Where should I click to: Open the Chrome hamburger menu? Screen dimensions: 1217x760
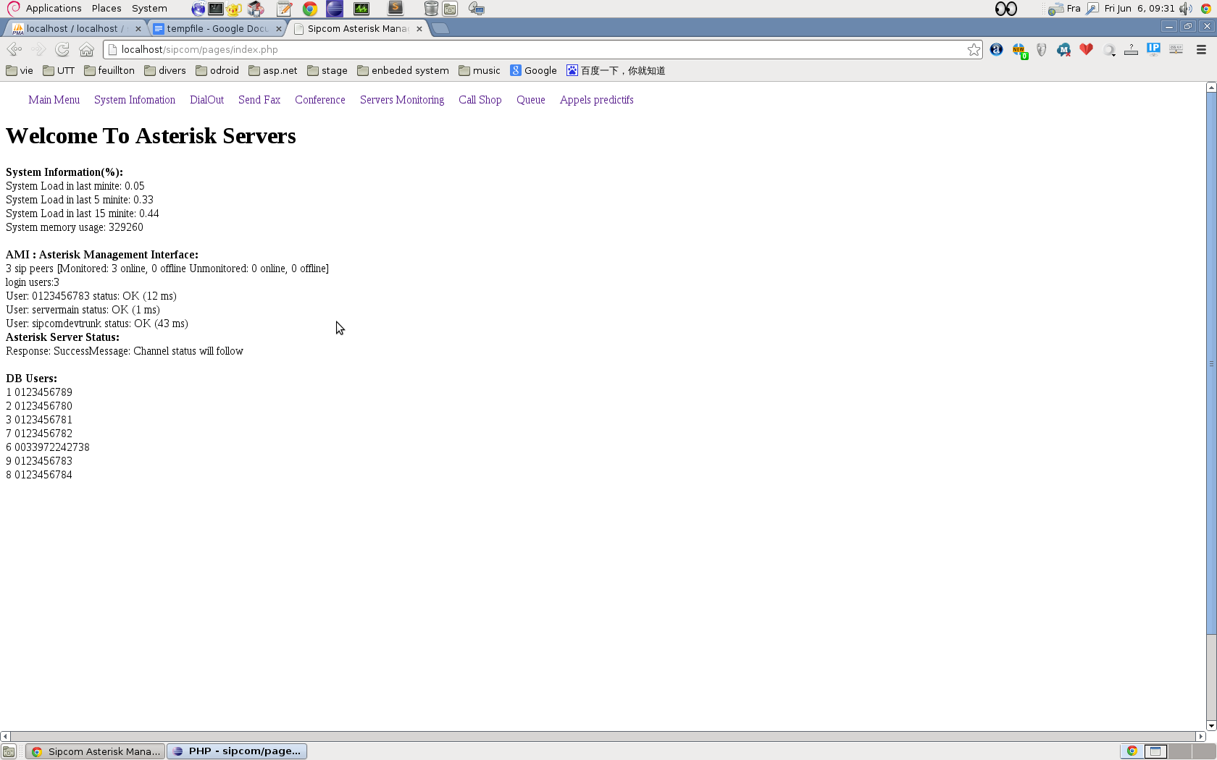[1201, 49]
